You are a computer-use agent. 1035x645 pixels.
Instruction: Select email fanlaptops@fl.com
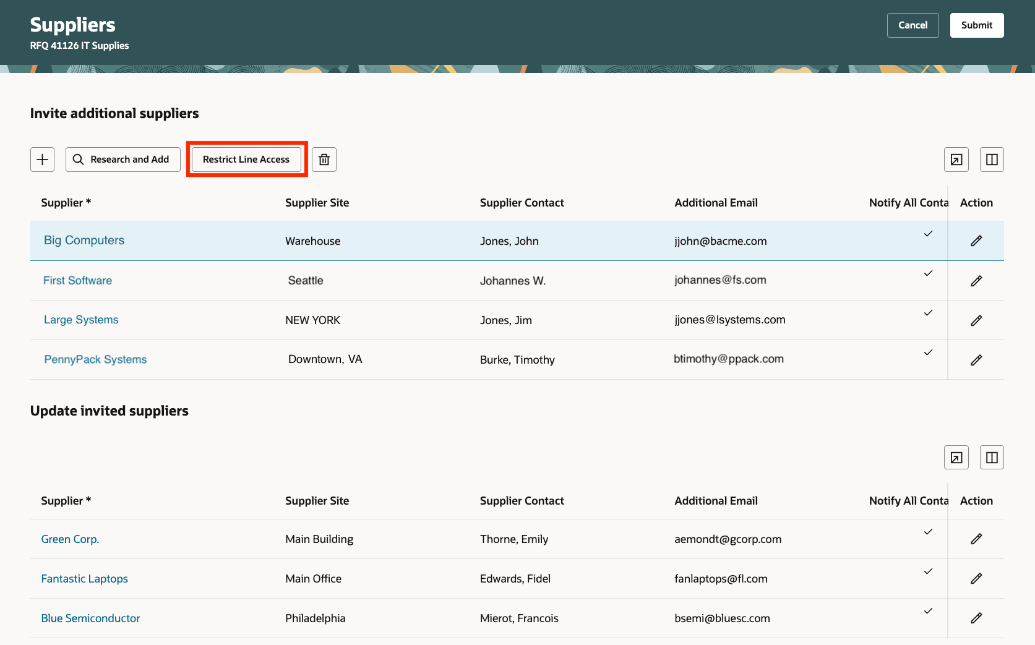point(721,579)
